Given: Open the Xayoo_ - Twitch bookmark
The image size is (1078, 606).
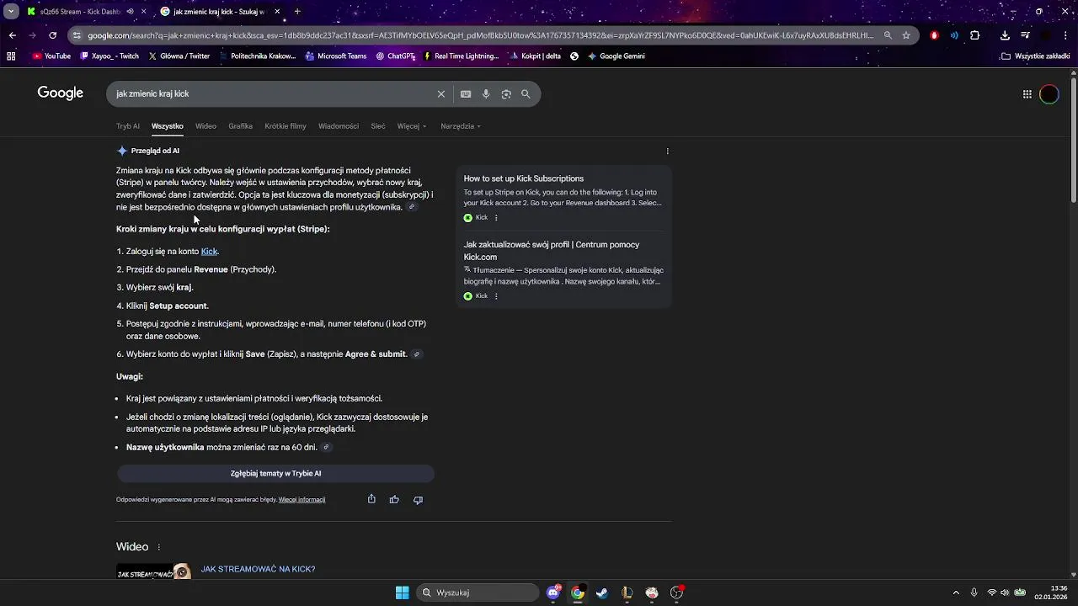Looking at the screenshot, I should pyautogui.click(x=109, y=56).
